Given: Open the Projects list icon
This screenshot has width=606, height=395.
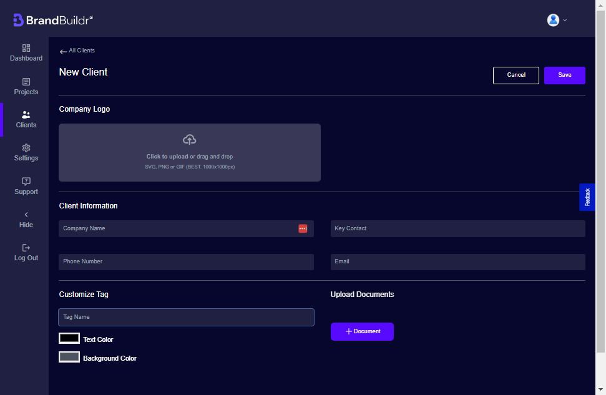Looking at the screenshot, I should coord(26,82).
